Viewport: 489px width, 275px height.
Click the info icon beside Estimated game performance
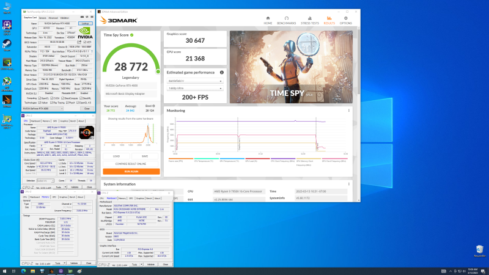pyautogui.click(x=222, y=73)
